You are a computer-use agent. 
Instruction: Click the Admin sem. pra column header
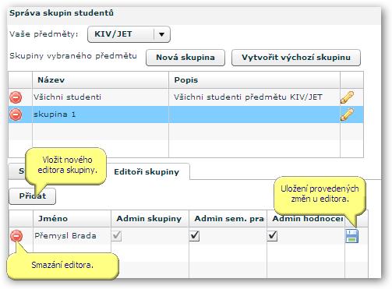pos(228,219)
